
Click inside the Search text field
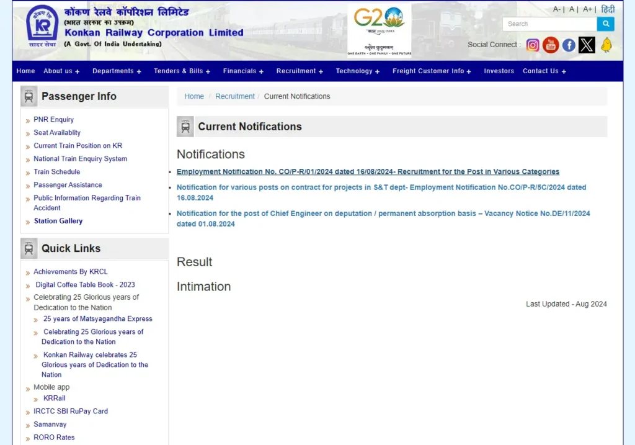click(549, 24)
